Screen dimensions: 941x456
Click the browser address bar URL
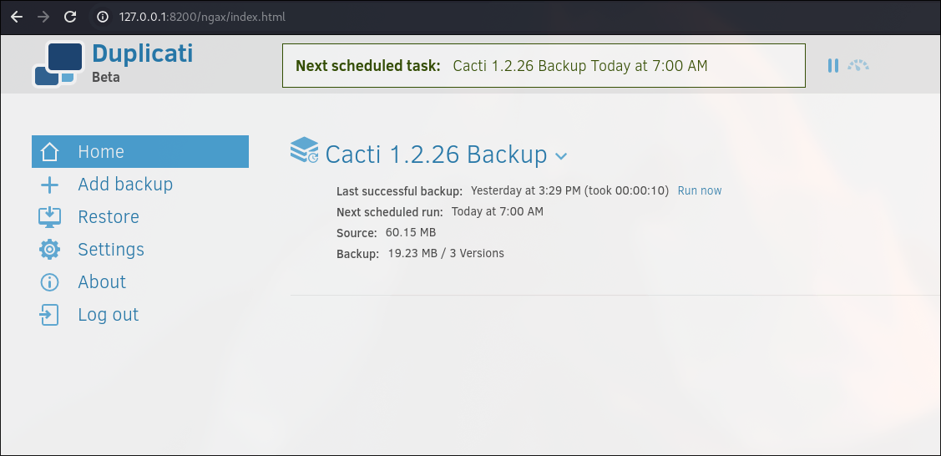pos(202,17)
